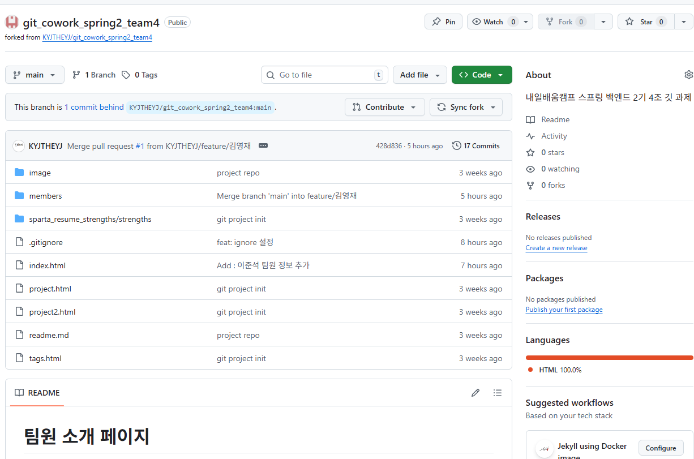Image resolution: width=694 pixels, height=459 pixels.
Task: Open the README outline list icon
Action: click(497, 393)
